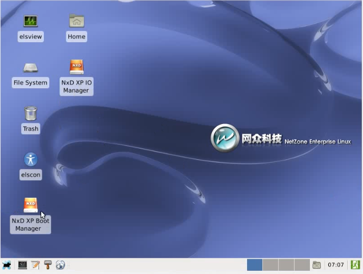
Task: Switch to the second workspace
Action: 270,265
